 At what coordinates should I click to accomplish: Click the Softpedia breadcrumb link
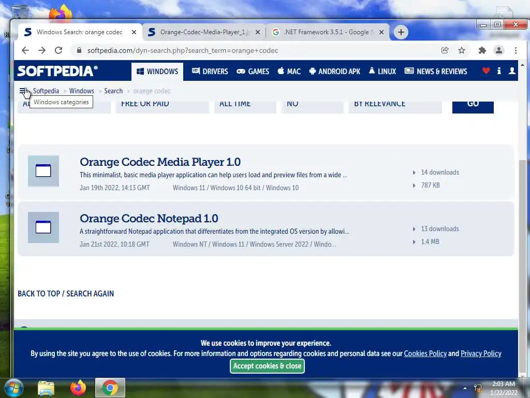pos(46,91)
